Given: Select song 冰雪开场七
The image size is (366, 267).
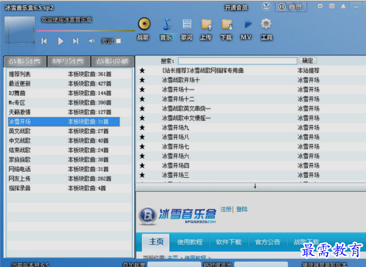Looking at the screenshot, I should pos(175,146).
